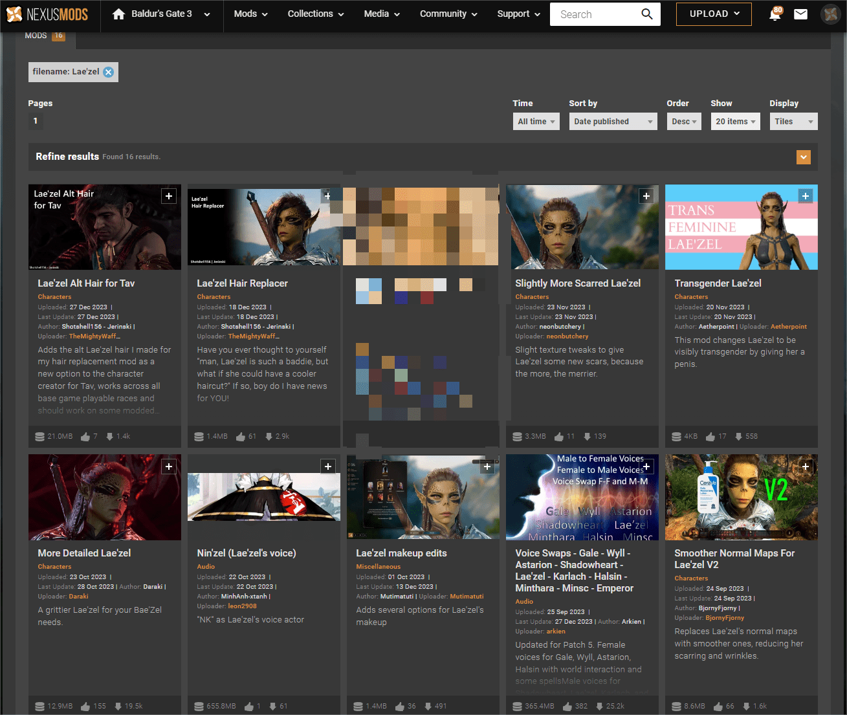Click thumbs-up icon on Voice Swaps mod

(567, 707)
